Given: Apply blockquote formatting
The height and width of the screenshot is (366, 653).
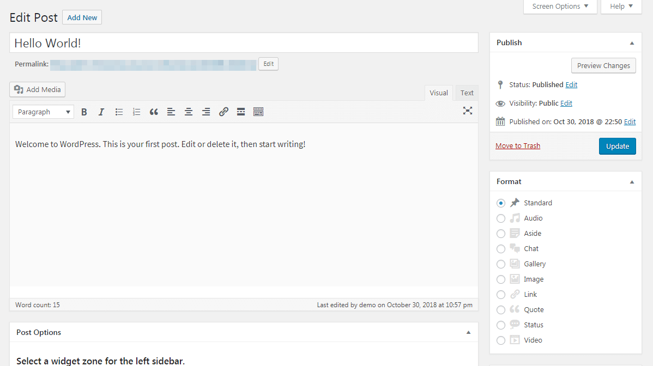Looking at the screenshot, I should coord(154,112).
